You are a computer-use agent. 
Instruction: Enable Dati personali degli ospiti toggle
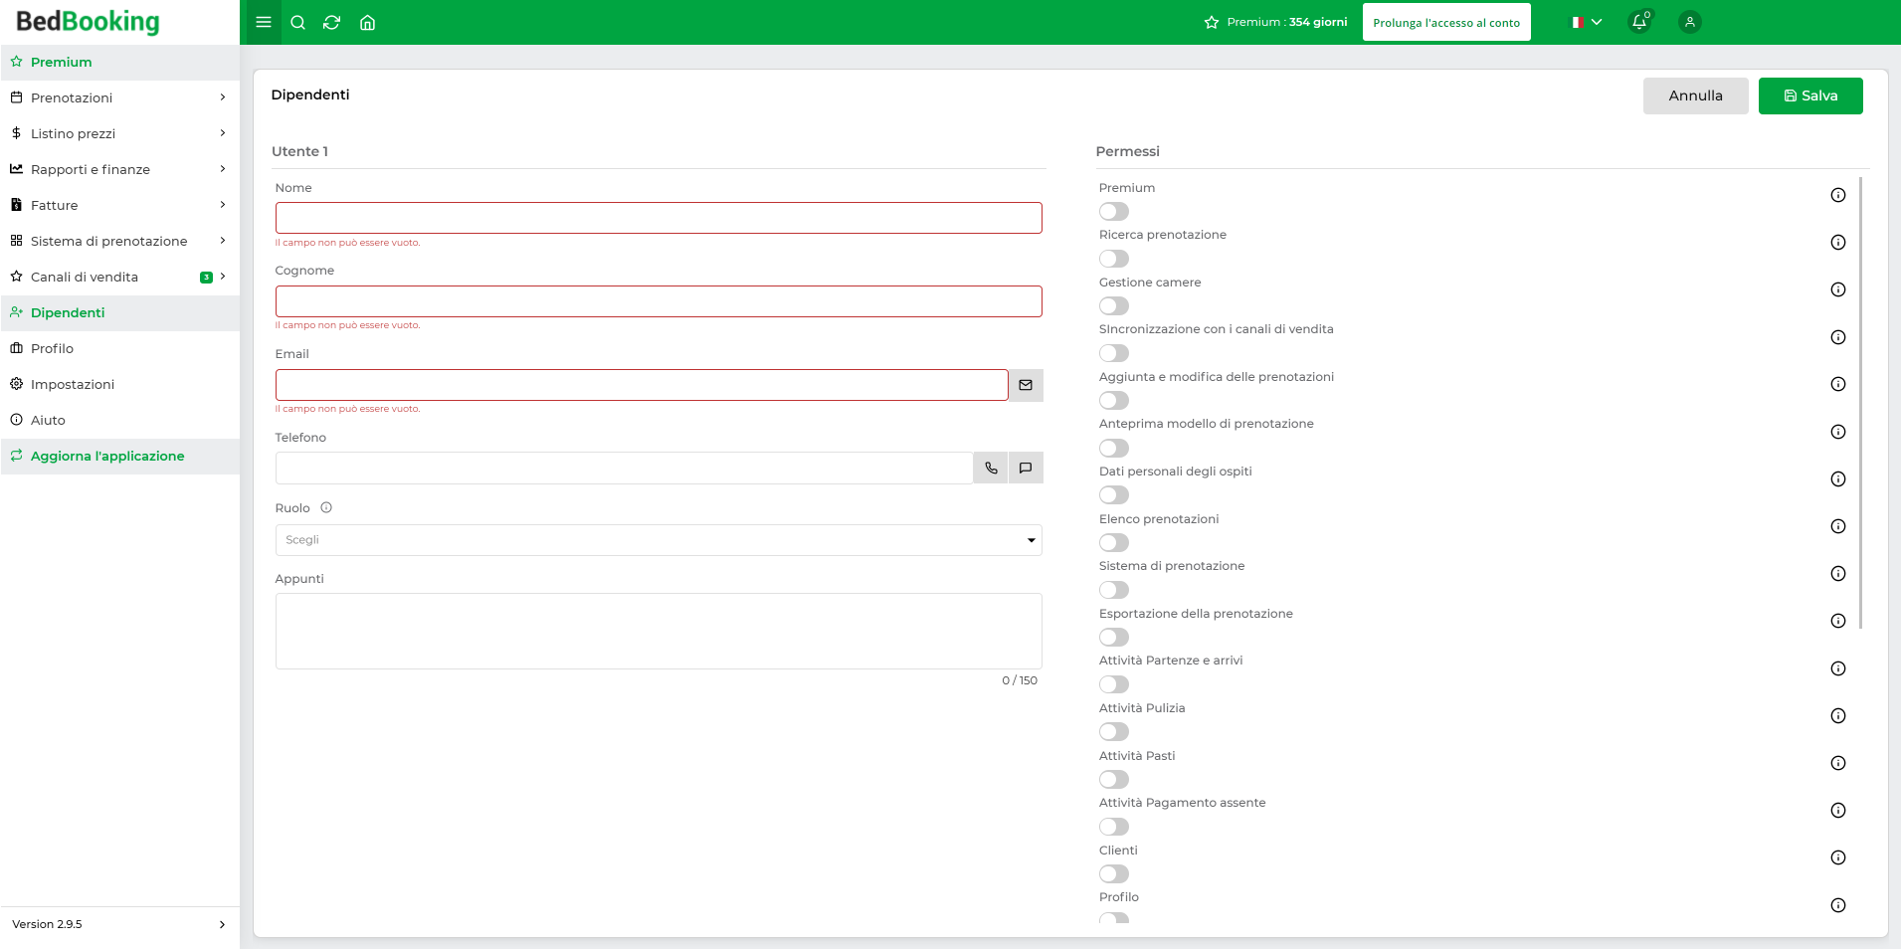[1114, 494]
